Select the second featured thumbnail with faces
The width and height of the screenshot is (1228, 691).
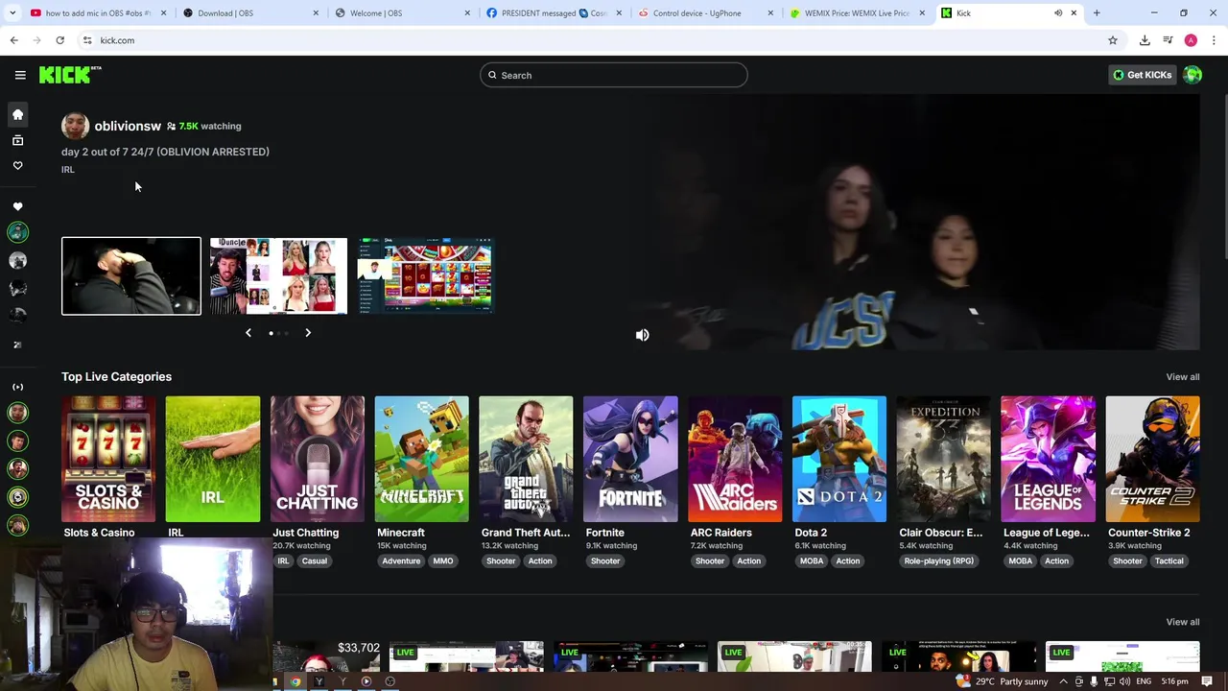pos(279,276)
